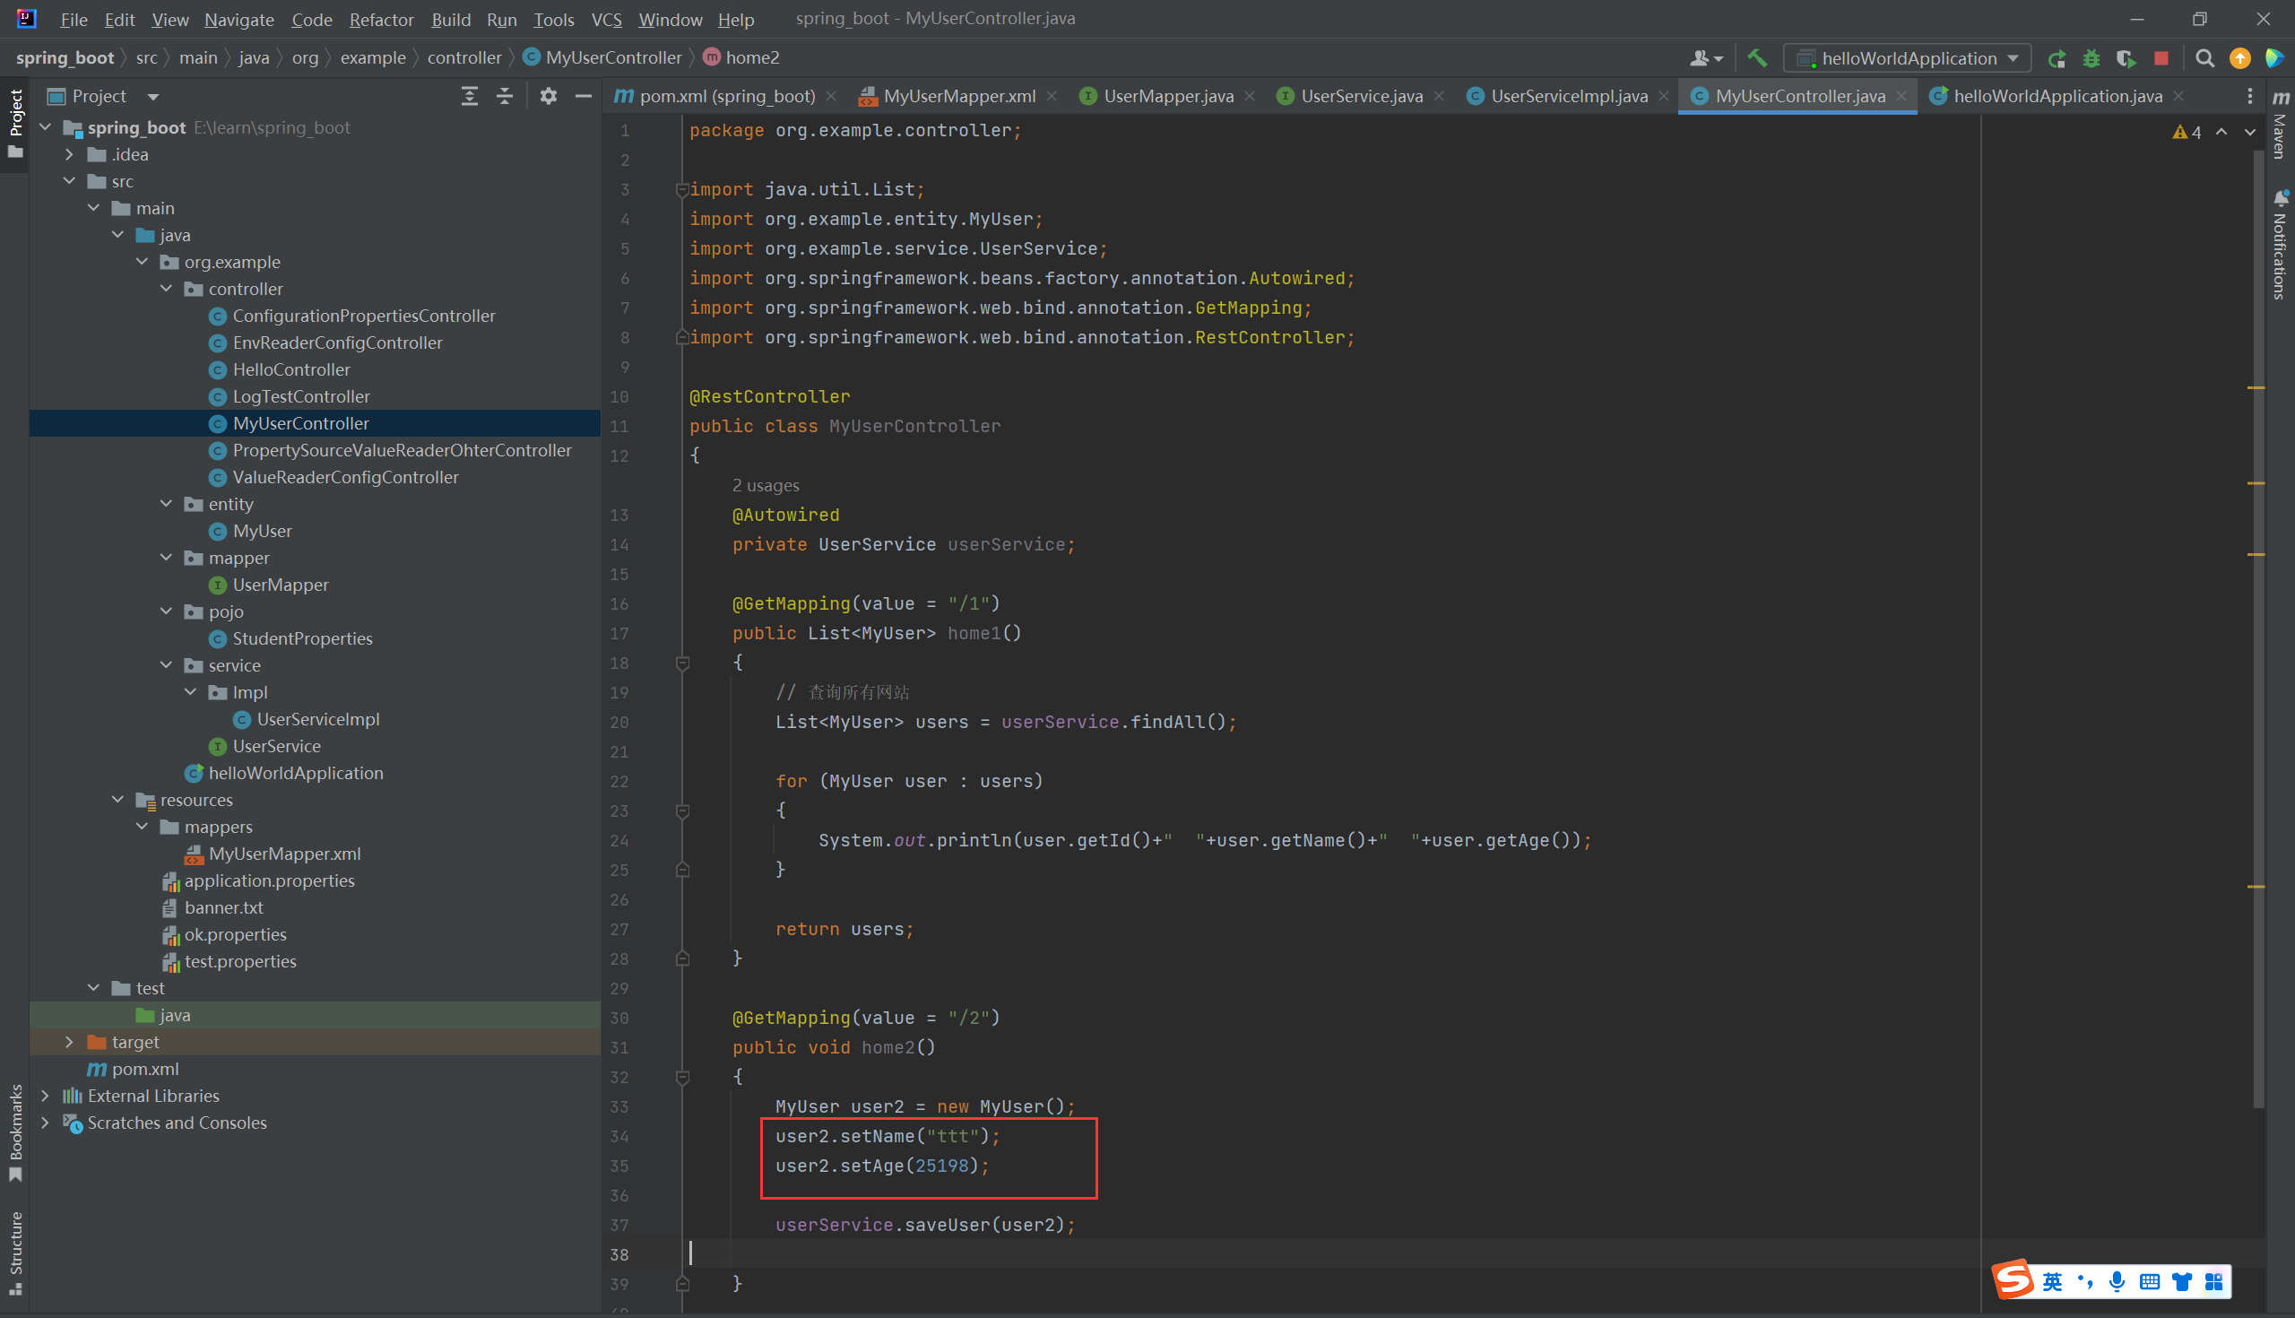Click the red Stop run icon
The width and height of the screenshot is (2295, 1318).
point(2161,58)
